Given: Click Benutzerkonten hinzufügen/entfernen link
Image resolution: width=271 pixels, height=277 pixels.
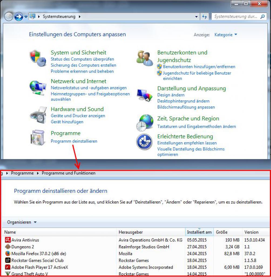Looking at the screenshot, I should [199, 67].
